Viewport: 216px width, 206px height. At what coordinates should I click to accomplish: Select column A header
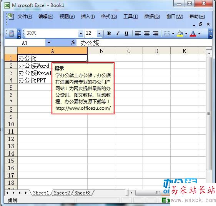coord(53,51)
